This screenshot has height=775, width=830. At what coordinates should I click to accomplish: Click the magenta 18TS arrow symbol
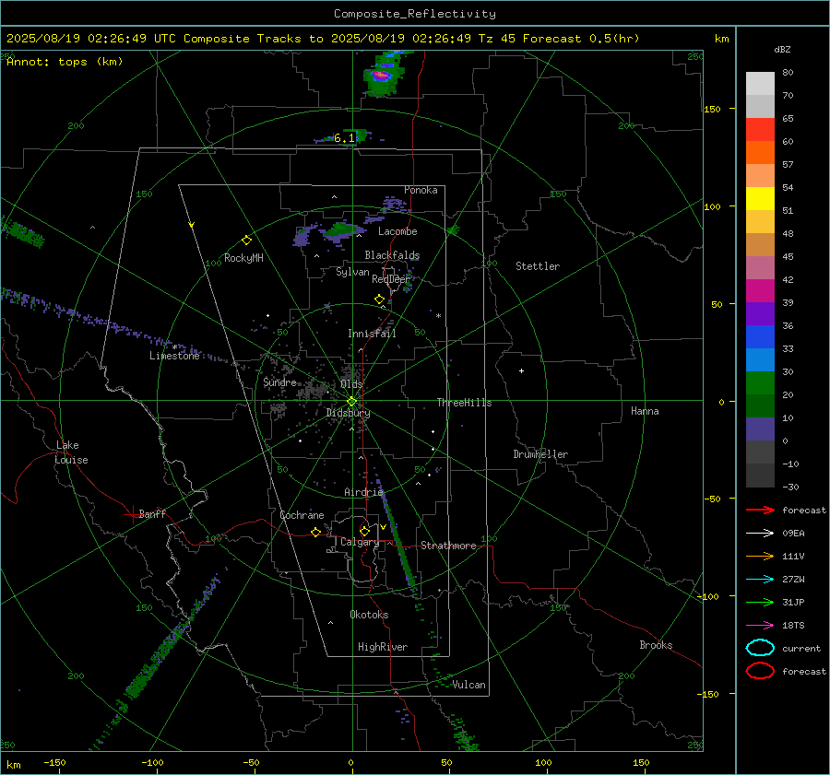point(760,626)
